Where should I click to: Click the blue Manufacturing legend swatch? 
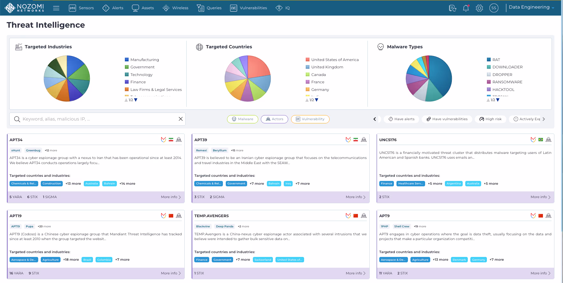pyautogui.click(x=127, y=59)
